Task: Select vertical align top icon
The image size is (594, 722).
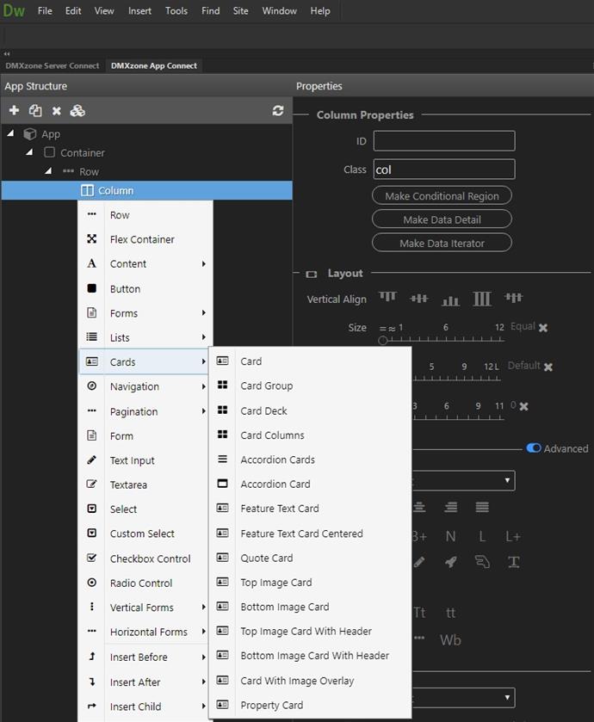Action: click(x=387, y=297)
